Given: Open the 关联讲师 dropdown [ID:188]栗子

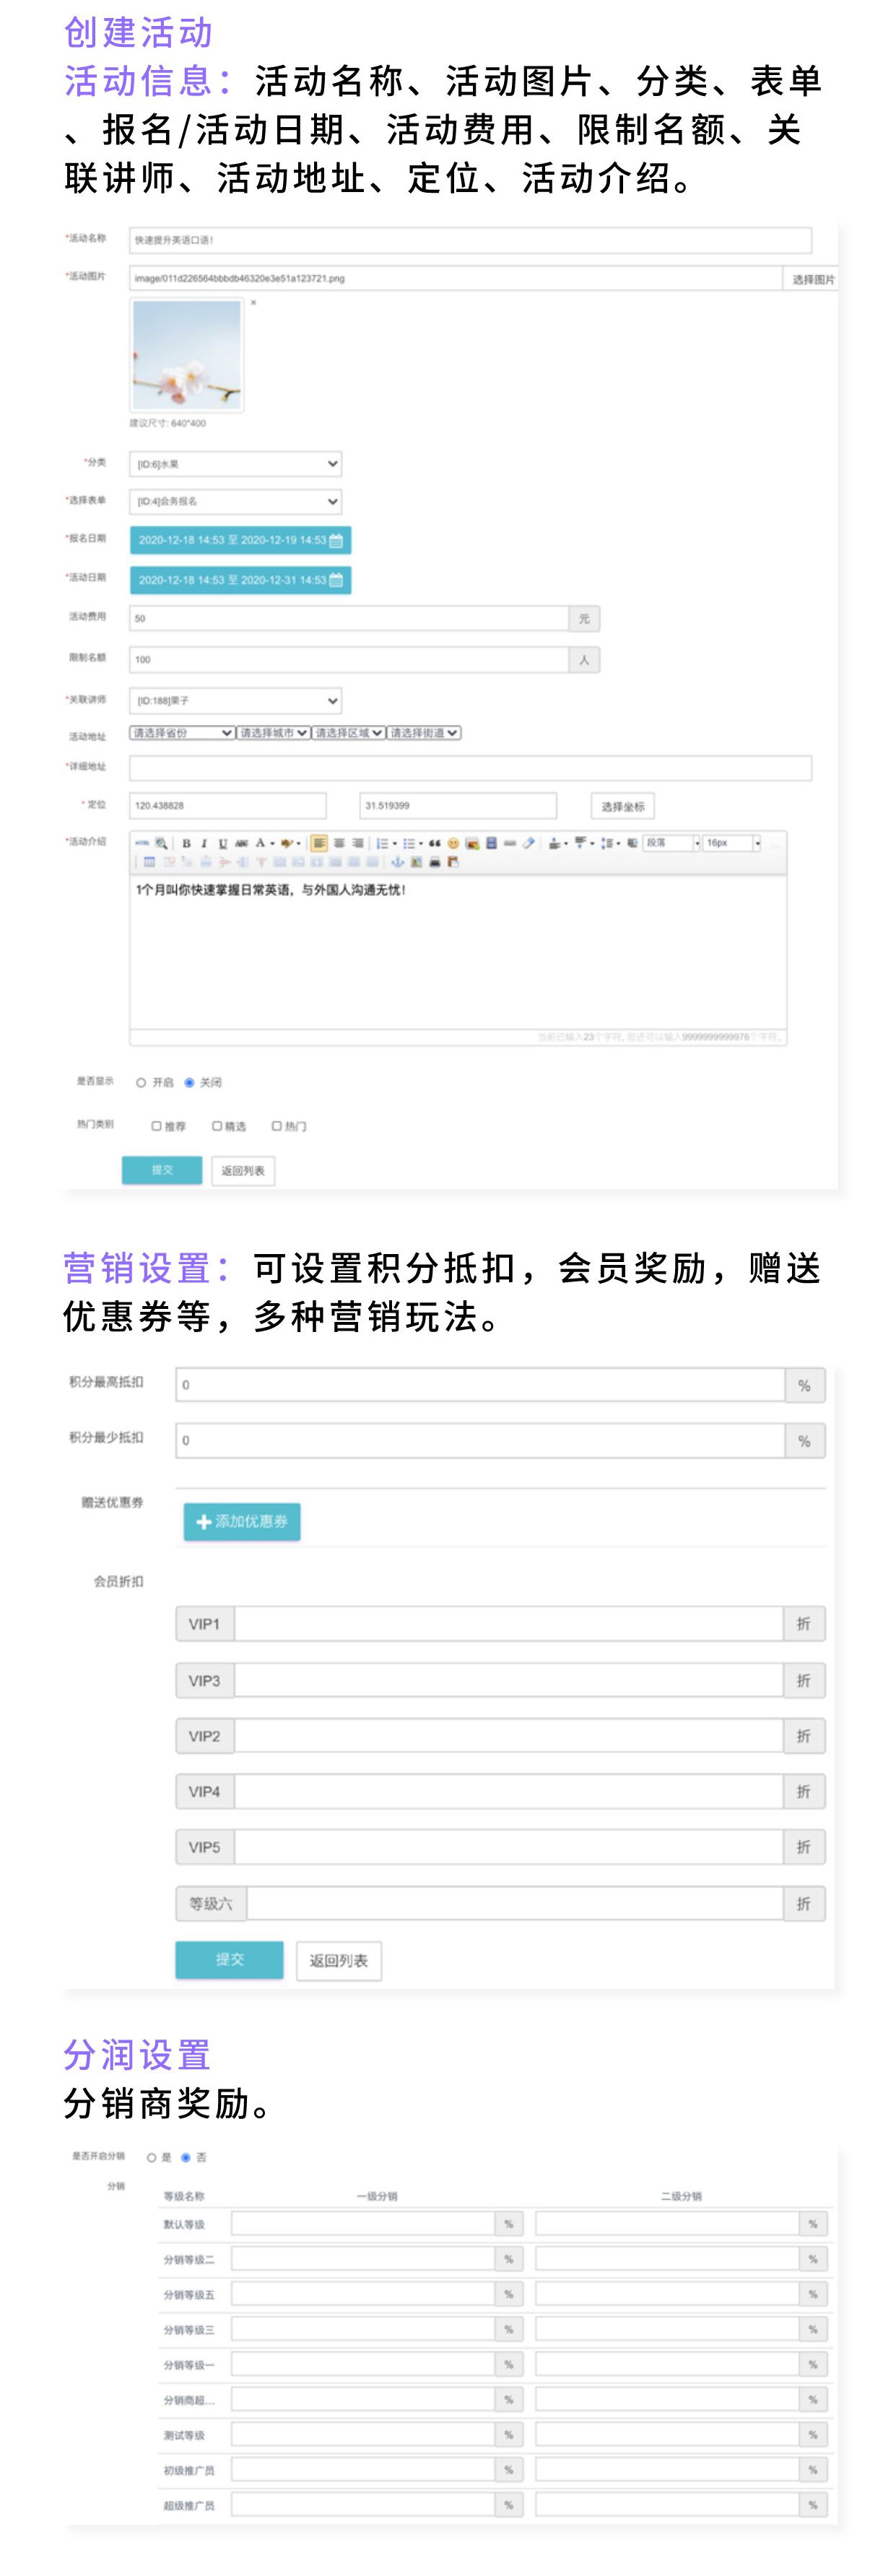Looking at the screenshot, I should pos(236,701).
